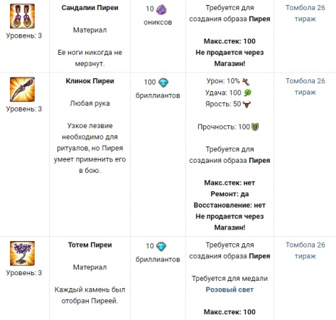Image resolution: width=336 pixels, height=320 pixels.
Task: Click the green clover luck icon
Action: (x=248, y=93)
